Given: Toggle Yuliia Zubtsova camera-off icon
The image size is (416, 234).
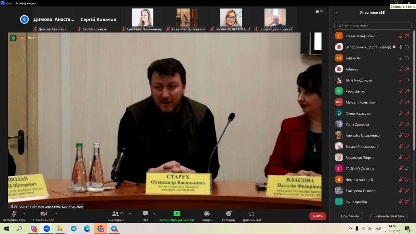Looking at the screenshot, I should pos(407,124).
